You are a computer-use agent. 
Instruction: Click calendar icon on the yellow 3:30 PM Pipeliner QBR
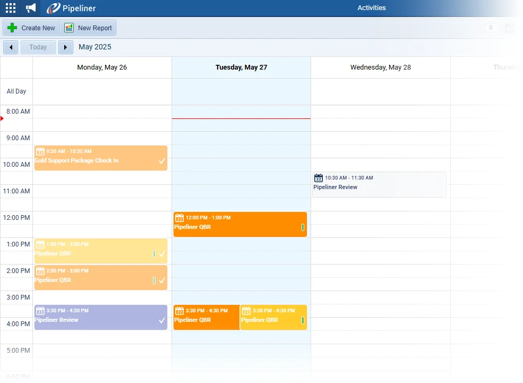[x=246, y=311]
